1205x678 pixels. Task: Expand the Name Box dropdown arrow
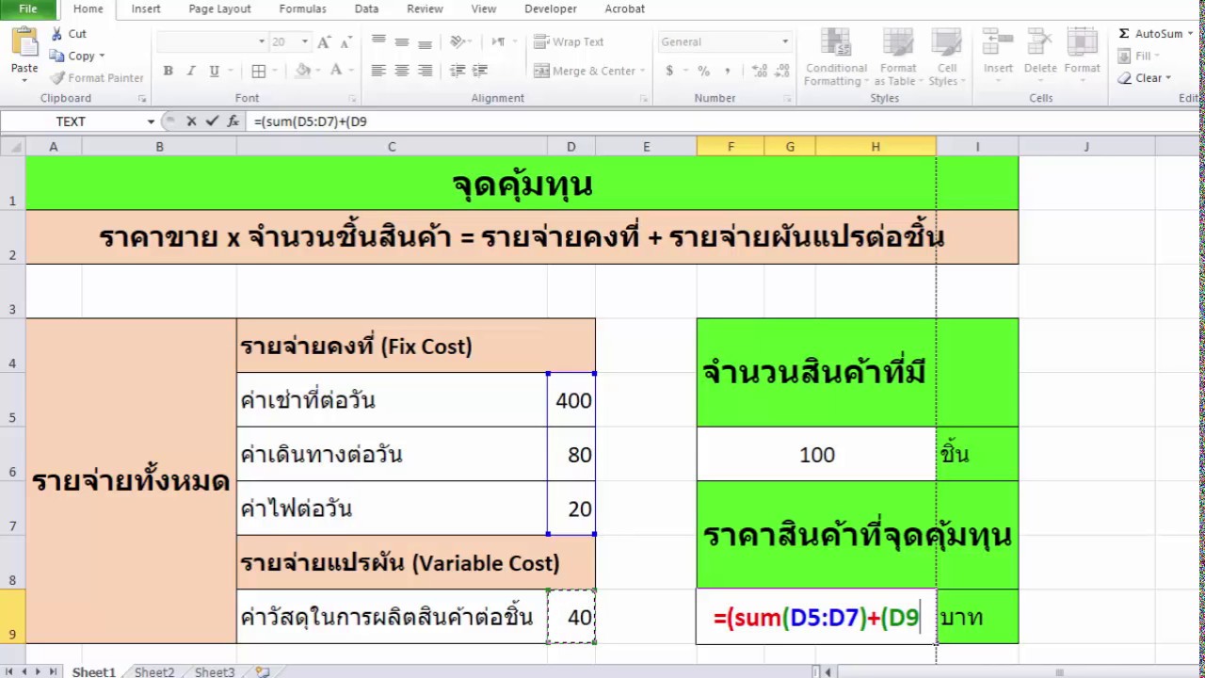point(151,121)
